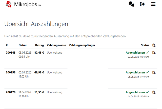Image resolution: width=162 pixels, height=109 pixels.
Task: Open the hamburger menu
Action: [153, 4]
